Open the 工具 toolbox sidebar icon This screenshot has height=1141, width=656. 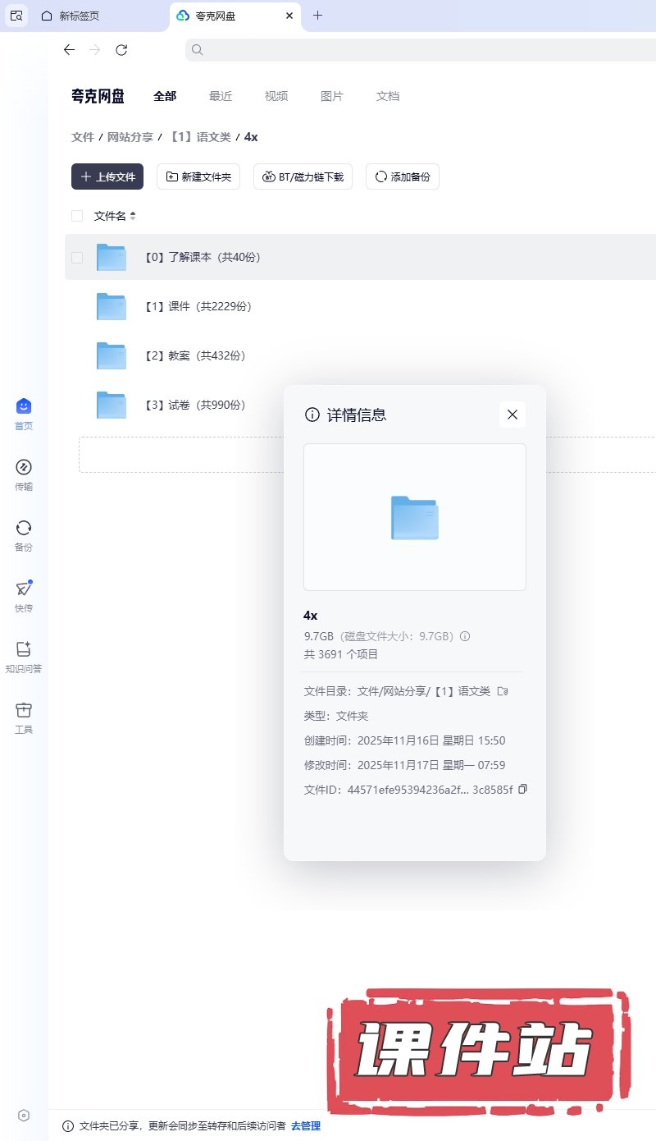23,711
